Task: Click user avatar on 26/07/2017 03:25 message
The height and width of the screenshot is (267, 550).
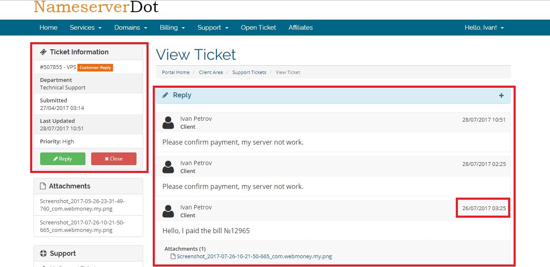Action: [168, 211]
